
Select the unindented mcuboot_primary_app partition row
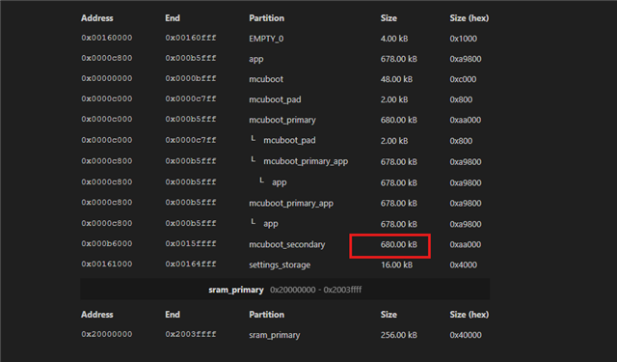point(291,204)
